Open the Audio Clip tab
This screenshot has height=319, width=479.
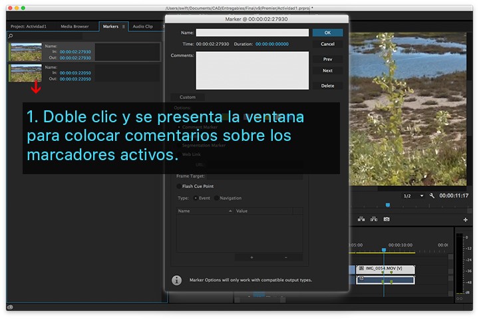142,27
